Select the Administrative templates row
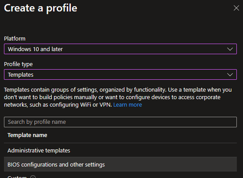This screenshot has height=178, width=243. point(120,150)
